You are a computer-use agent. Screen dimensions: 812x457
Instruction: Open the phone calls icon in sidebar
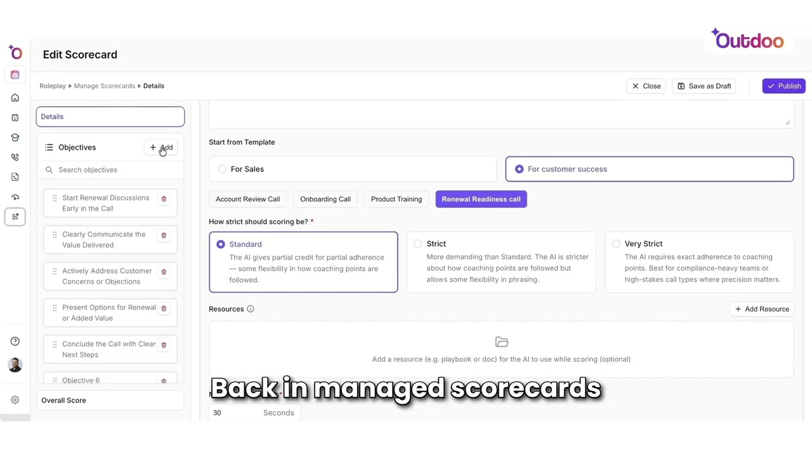pos(15,157)
